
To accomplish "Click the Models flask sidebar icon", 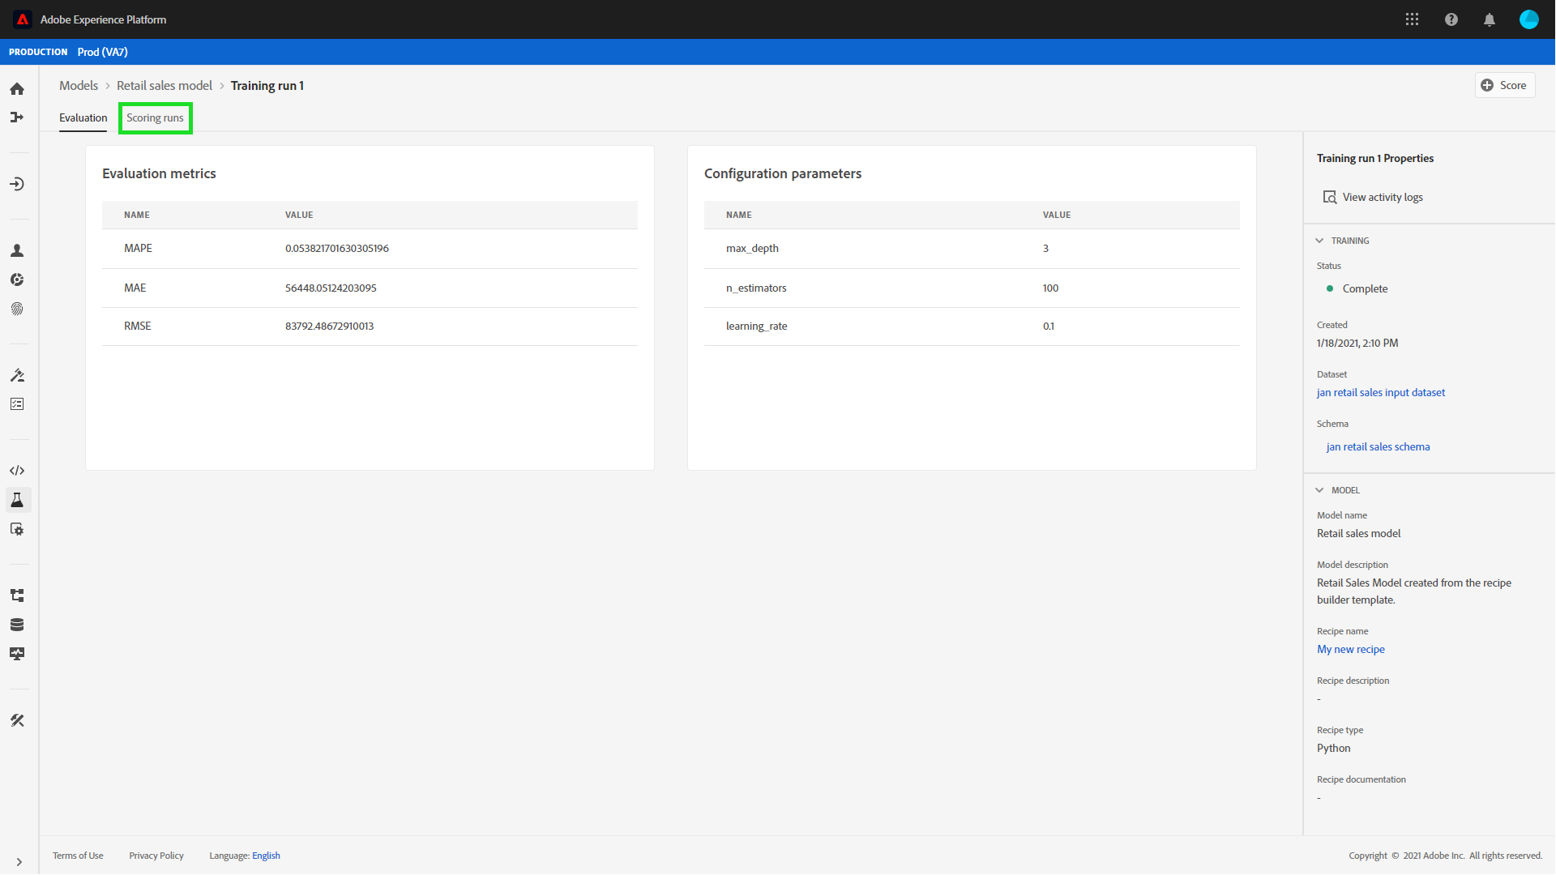I will click(17, 500).
